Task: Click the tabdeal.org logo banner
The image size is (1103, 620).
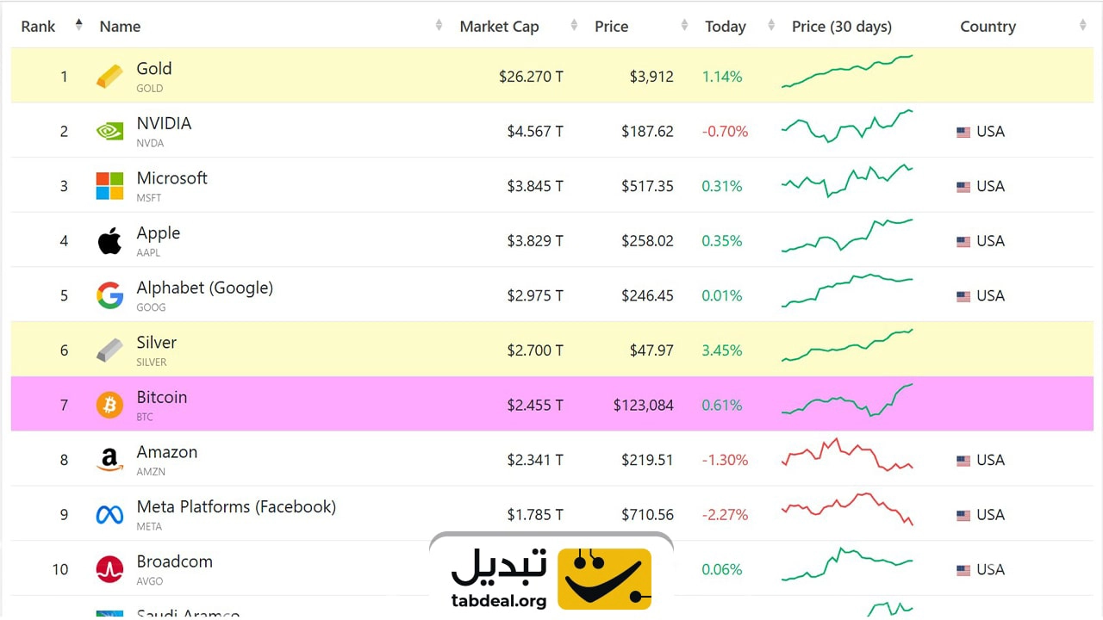Action: click(551, 577)
